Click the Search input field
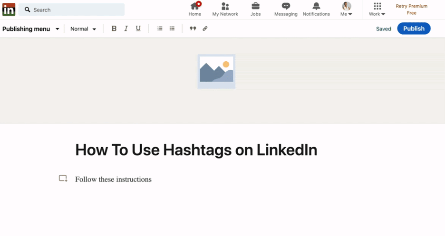 [x=71, y=9]
